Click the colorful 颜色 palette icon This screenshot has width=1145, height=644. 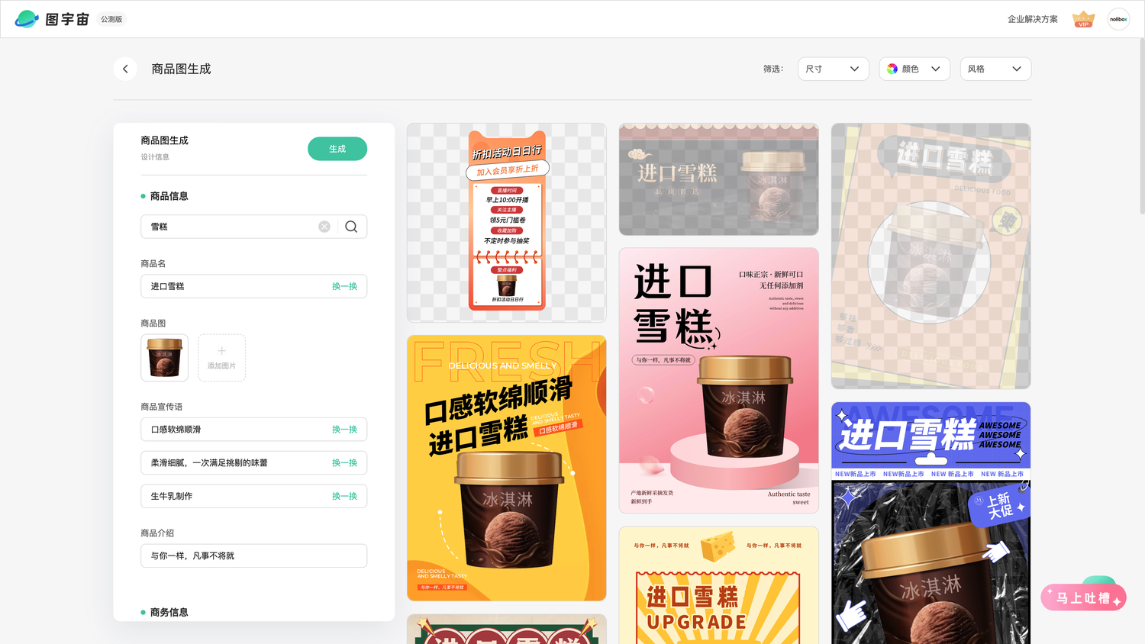pos(892,69)
